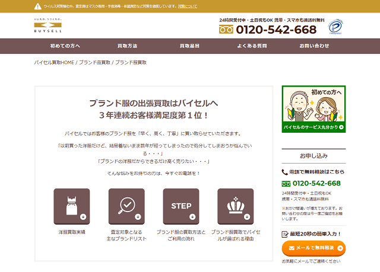The image size is (380, 272).
Task: Click the free-dial icon beside header phone number
Action: click(226, 30)
